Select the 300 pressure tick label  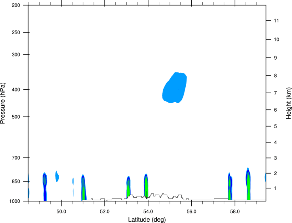coord(16,55)
